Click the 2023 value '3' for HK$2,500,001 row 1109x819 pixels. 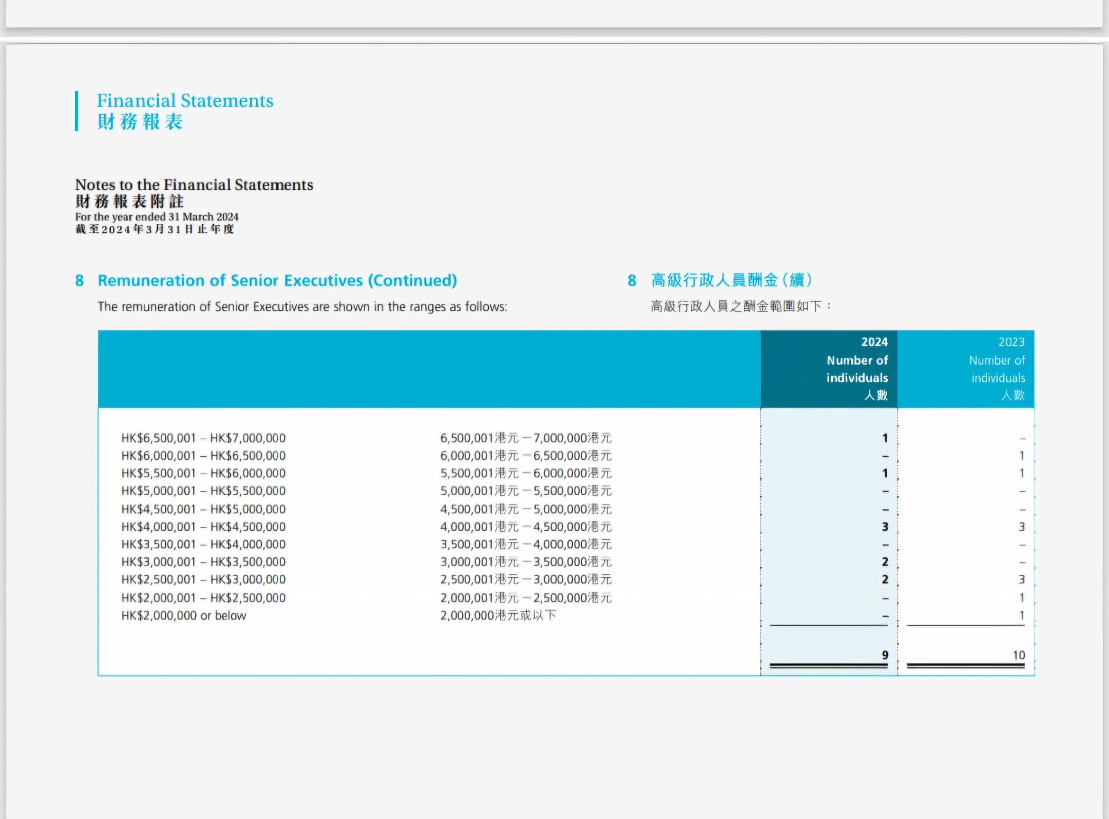click(1022, 580)
